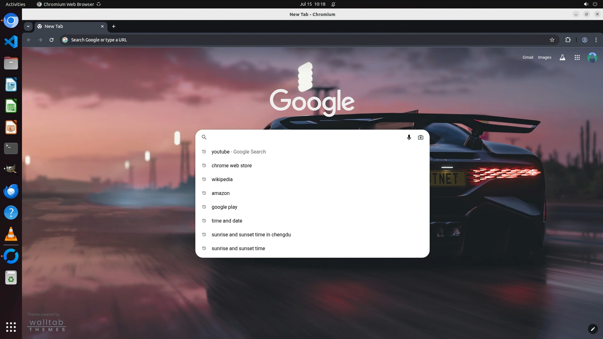This screenshot has height=339, width=603.
Task: Open the system power menu
Action: click(x=595, y=4)
